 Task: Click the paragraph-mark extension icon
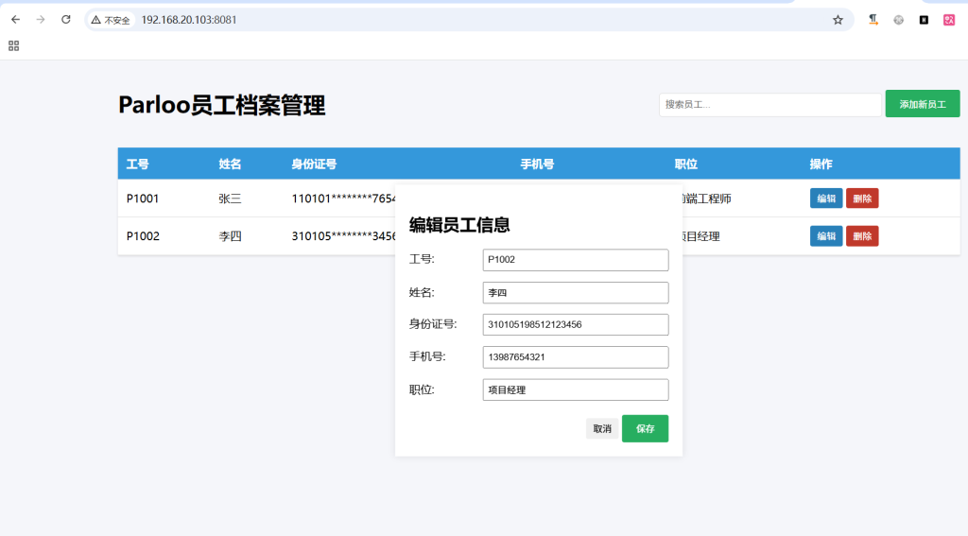pyautogui.click(x=873, y=20)
